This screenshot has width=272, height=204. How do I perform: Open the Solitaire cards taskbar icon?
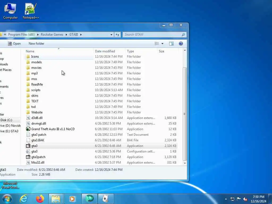click(x=106, y=199)
